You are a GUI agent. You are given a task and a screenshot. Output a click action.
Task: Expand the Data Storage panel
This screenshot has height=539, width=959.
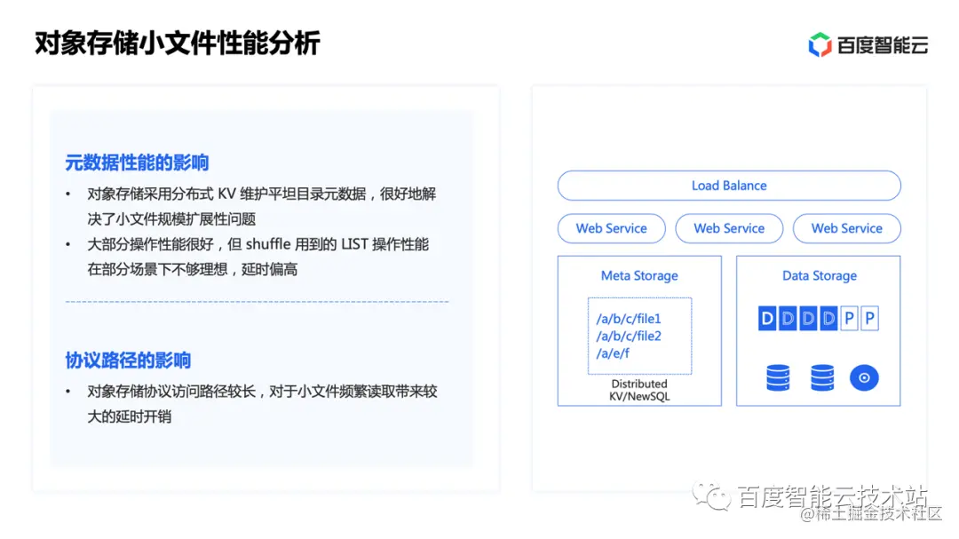[x=818, y=275]
